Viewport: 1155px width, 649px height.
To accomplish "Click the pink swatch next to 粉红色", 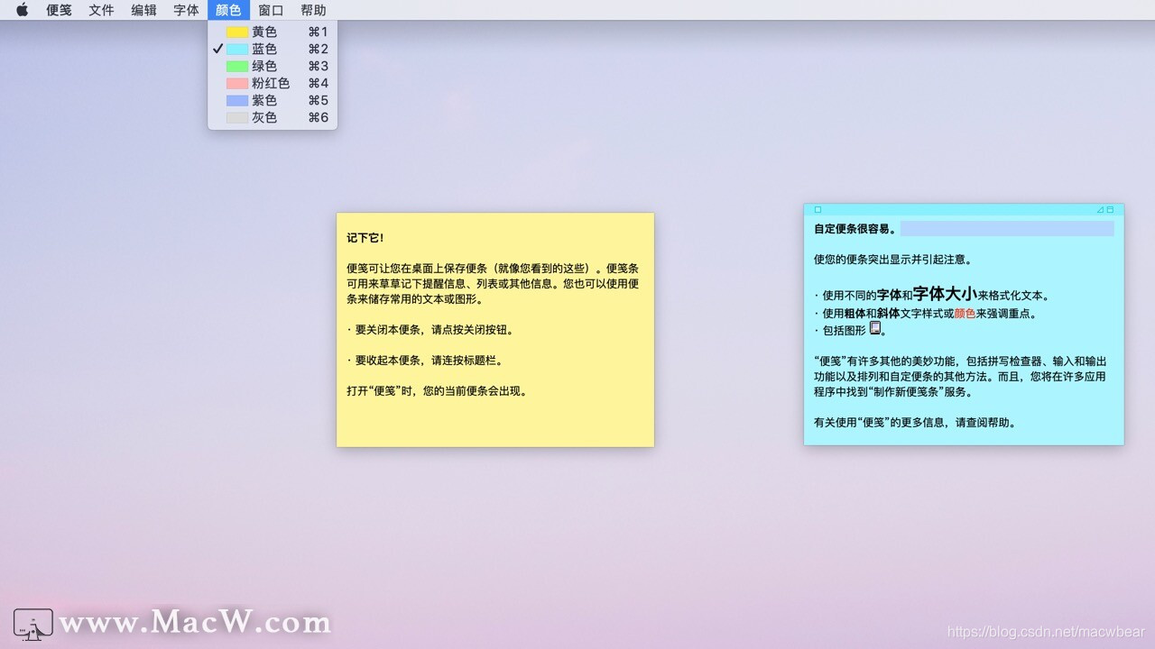I will [237, 83].
